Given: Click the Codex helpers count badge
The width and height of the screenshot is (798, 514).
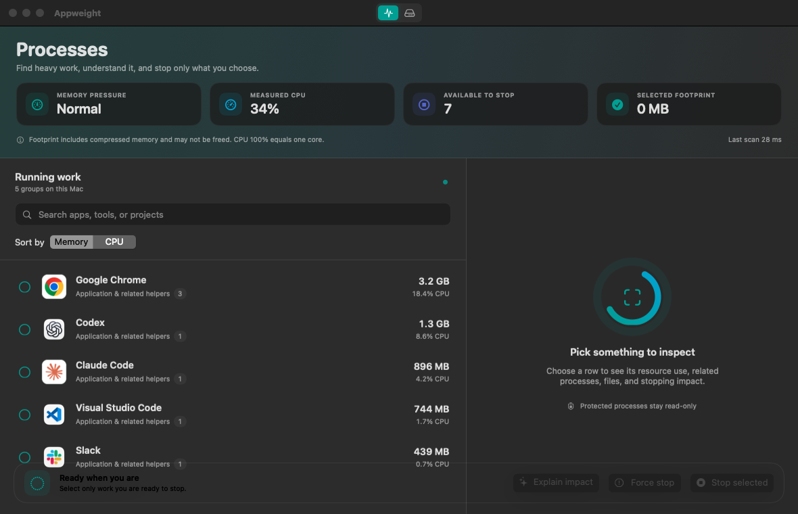Looking at the screenshot, I should (180, 336).
